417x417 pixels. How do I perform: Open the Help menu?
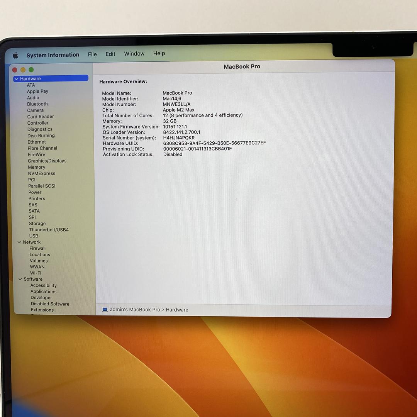[x=159, y=53]
